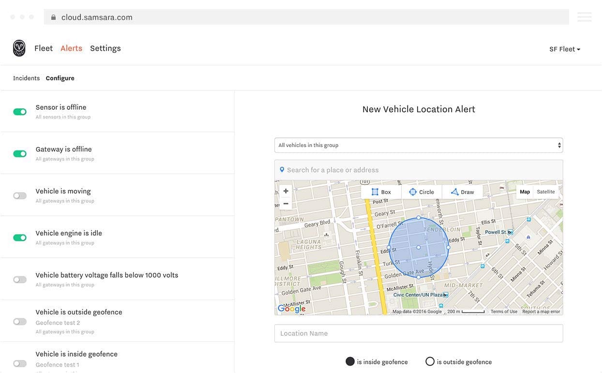Click the geofence circle center handle
Screen dimensions: 602x373
[x=419, y=247]
